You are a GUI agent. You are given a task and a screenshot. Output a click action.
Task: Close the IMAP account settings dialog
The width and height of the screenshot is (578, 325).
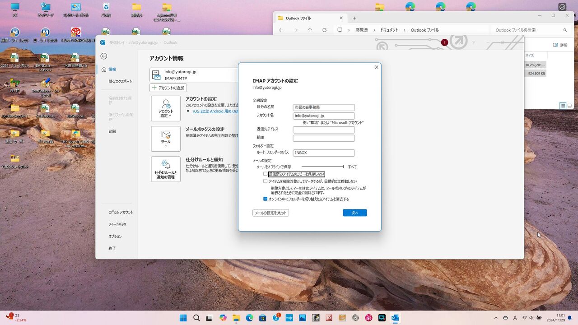[376, 67]
